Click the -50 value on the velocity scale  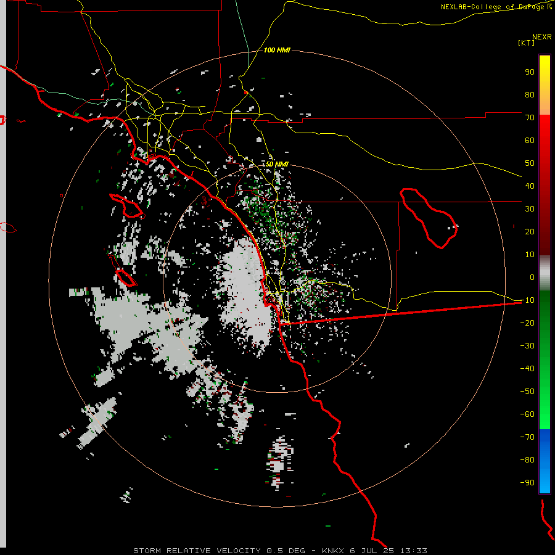tap(527, 392)
